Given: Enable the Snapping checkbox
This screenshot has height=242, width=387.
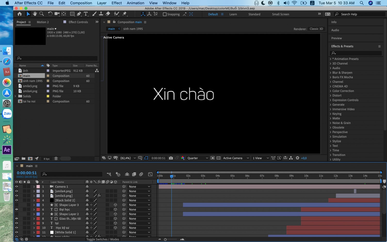Looking at the screenshot, I should tap(165, 14).
